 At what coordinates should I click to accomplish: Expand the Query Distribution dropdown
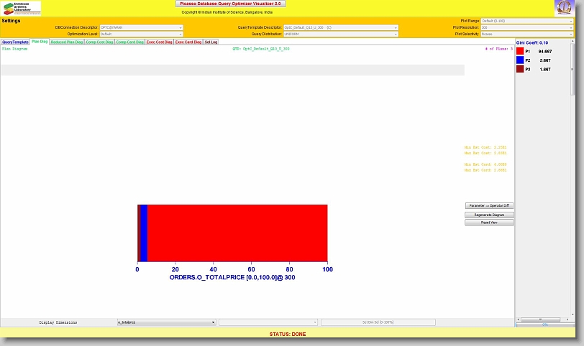[340, 34]
